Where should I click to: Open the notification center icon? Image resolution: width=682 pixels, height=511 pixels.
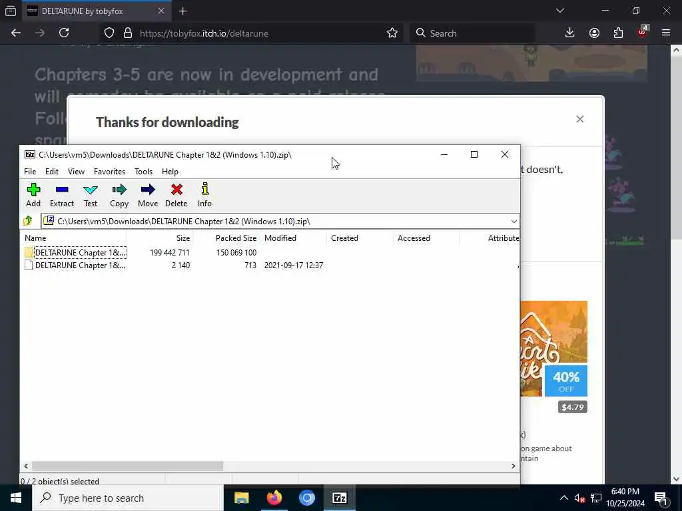(x=661, y=498)
